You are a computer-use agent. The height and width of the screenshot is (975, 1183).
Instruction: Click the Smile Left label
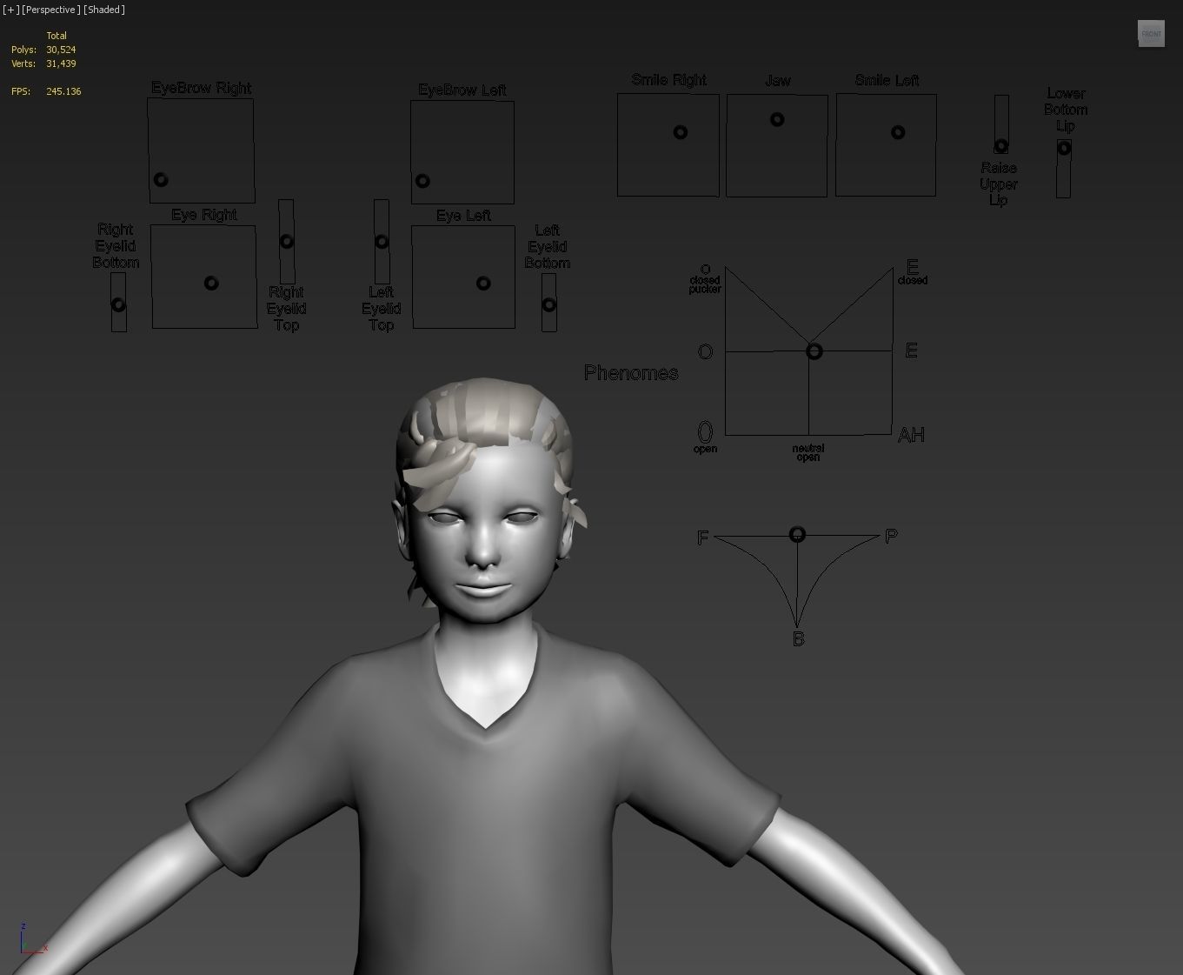887,80
